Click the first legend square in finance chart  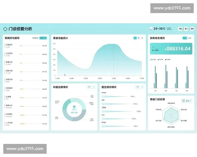tap(151, 60)
